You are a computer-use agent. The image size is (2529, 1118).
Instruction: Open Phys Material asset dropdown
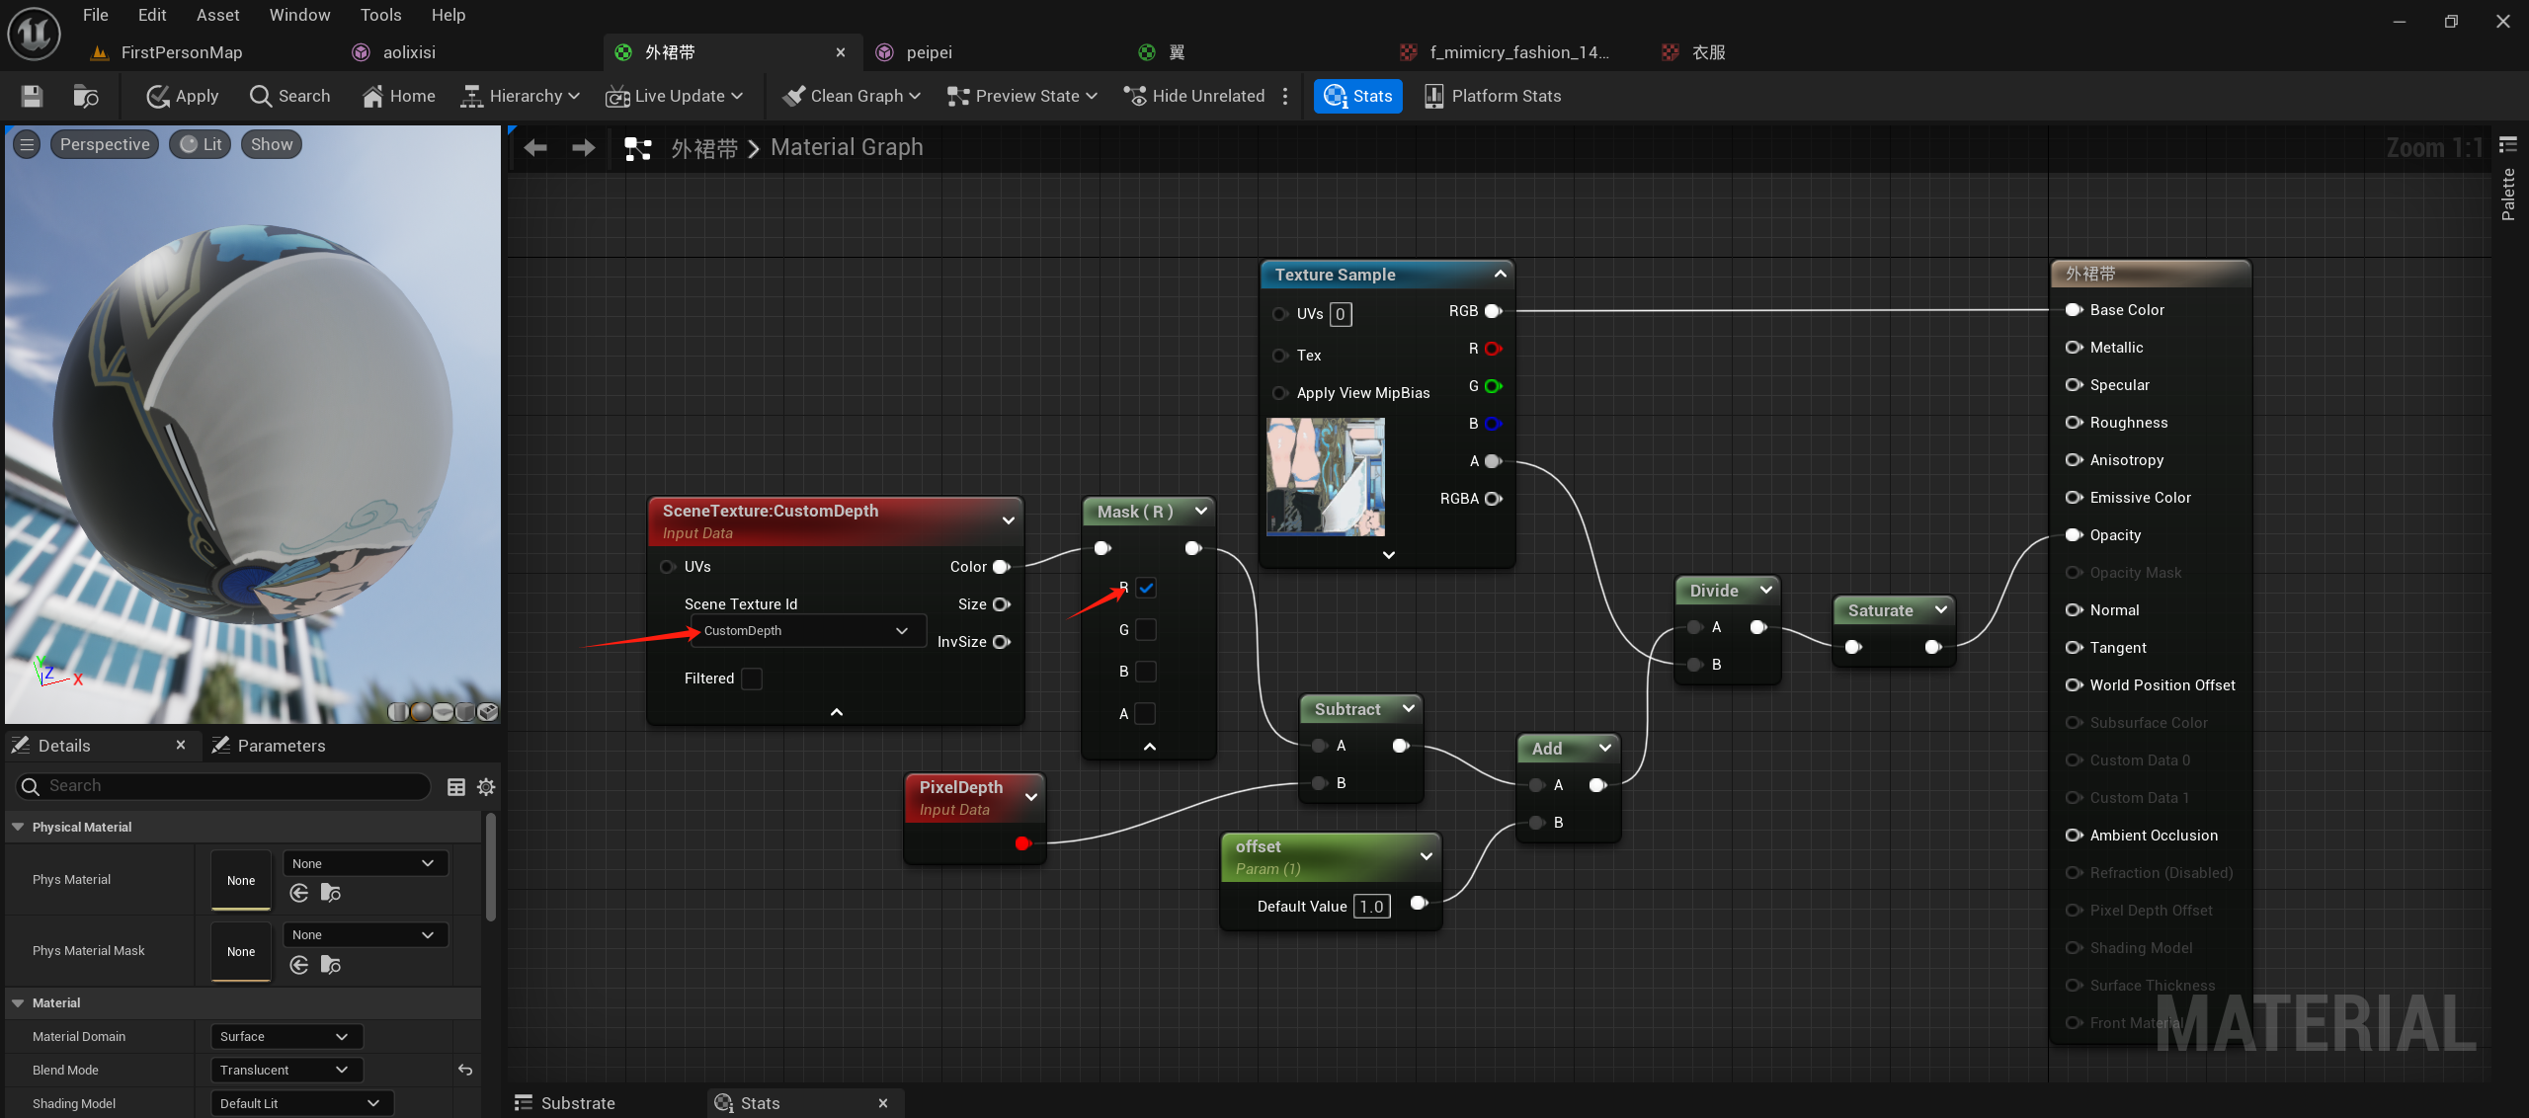coord(366,863)
